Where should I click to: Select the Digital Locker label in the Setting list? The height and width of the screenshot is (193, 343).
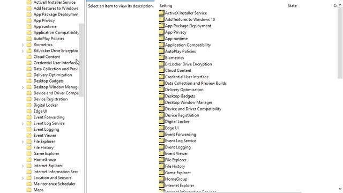(177, 122)
